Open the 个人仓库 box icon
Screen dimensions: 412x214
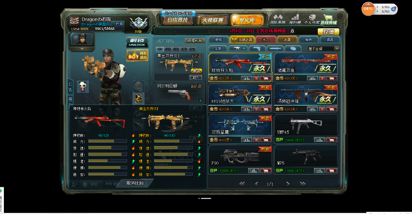[x=312, y=19]
